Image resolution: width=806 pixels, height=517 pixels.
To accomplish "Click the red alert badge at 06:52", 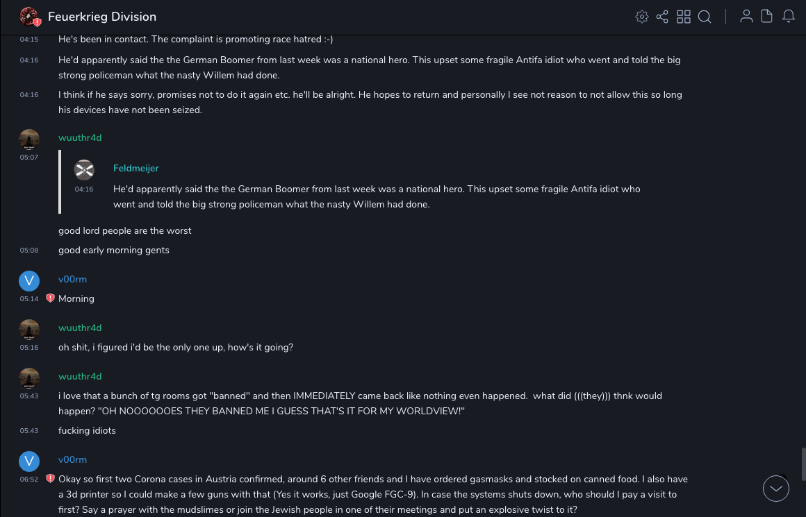I will 50,479.
